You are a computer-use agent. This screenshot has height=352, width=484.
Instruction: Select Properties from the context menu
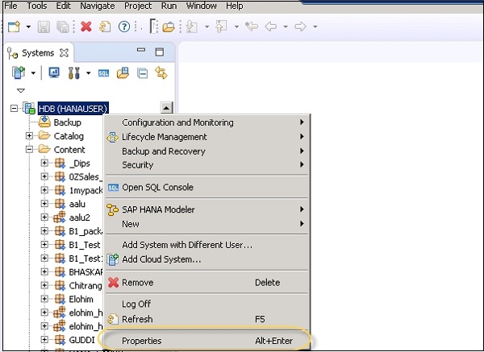click(x=142, y=341)
